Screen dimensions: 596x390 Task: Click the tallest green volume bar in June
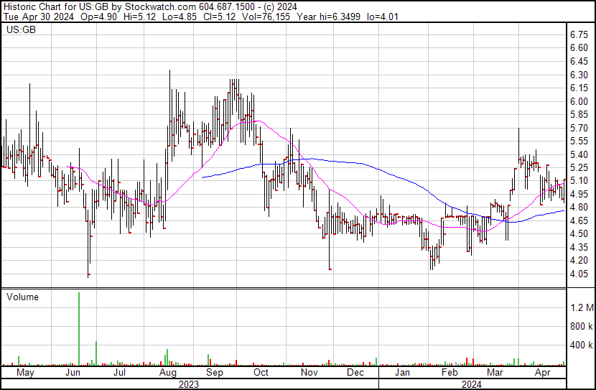(79, 329)
